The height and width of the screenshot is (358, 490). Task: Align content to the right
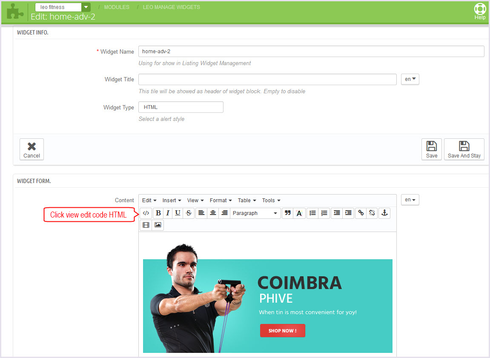(x=224, y=213)
